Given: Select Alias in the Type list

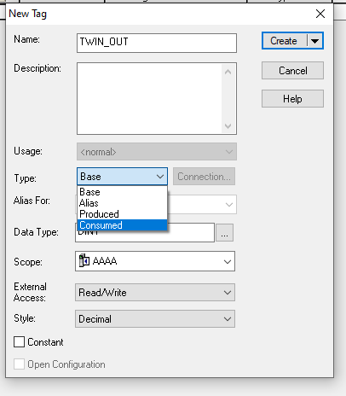Looking at the screenshot, I should pyautogui.click(x=122, y=203).
